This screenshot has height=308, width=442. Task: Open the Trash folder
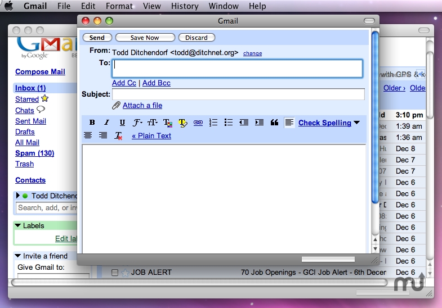pos(25,164)
